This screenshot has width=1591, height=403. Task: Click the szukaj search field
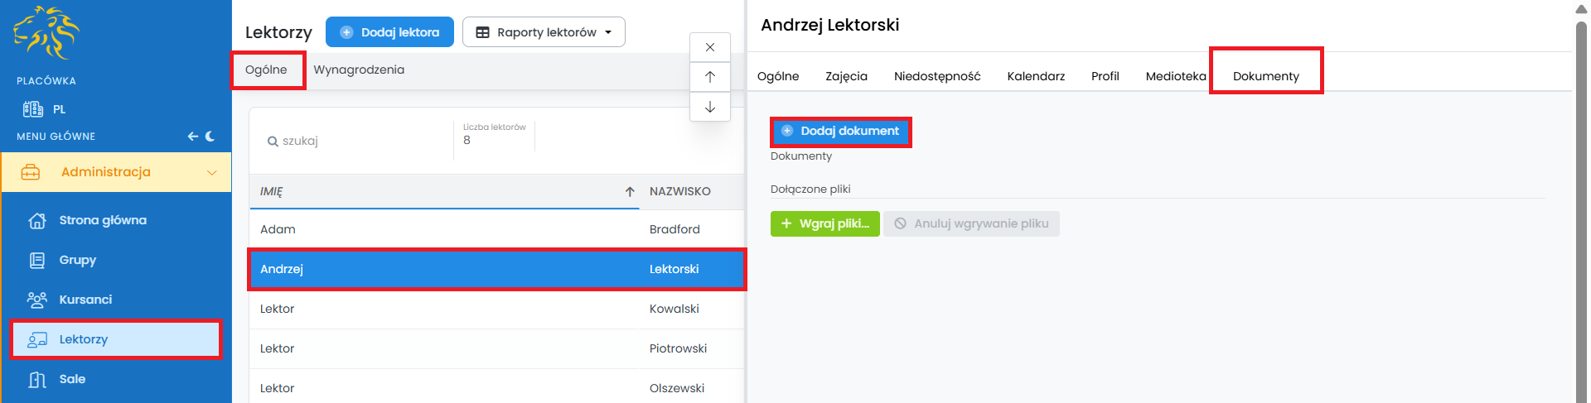pos(356,141)
